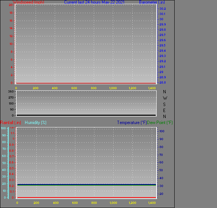Click the E compass label beside direction chart
This screenshot has height=208, width=217.
tap(164, 111)
